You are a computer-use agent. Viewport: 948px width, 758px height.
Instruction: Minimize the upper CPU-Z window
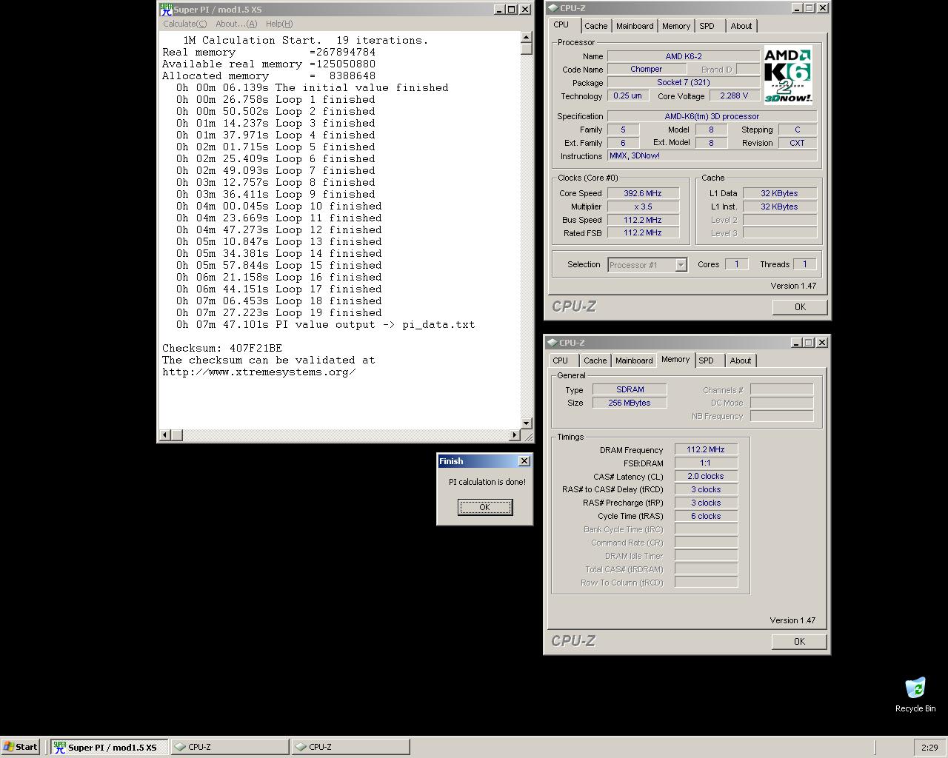797,8
